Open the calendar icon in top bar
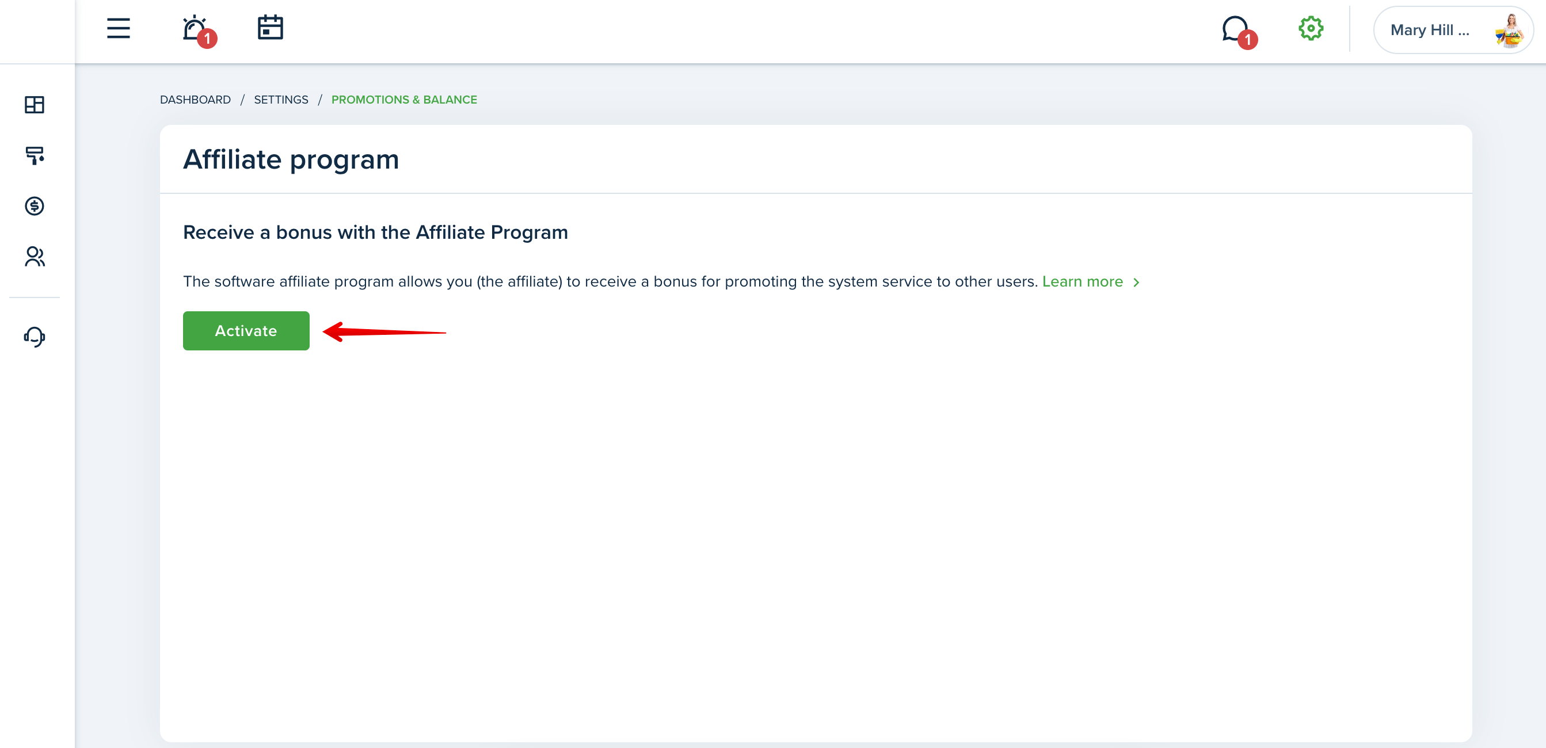Screen dimensions: 1546x748 pyautogui.click(x=270, y=28)
